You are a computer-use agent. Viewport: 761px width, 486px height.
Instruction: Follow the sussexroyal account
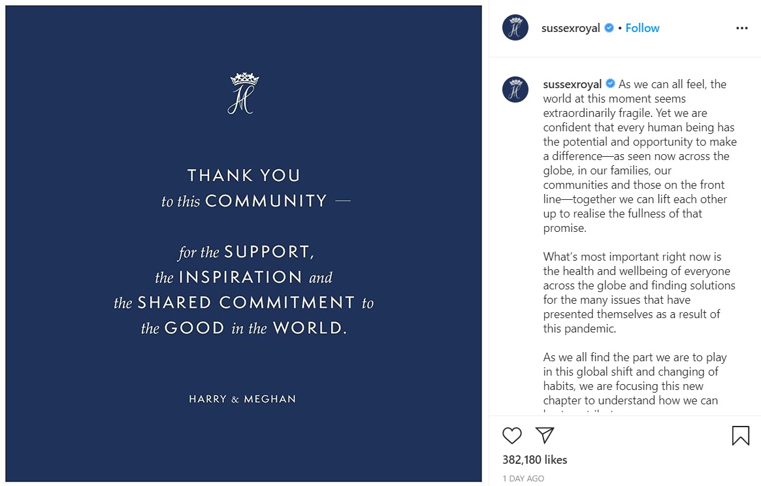pyautogui.click(x=642, y=28)
